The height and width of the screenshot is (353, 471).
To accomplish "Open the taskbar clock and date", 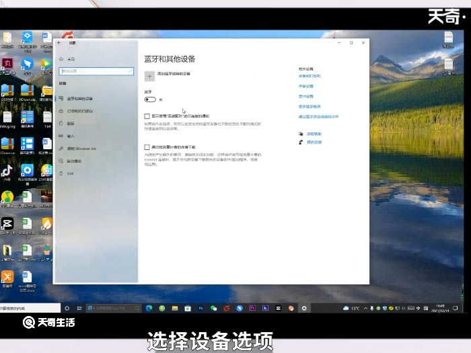I will pyautogui.click(x=440, y=308).
